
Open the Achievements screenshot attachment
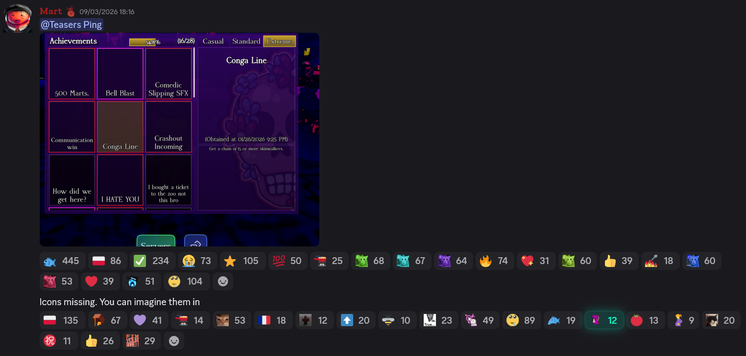point(179,139)
